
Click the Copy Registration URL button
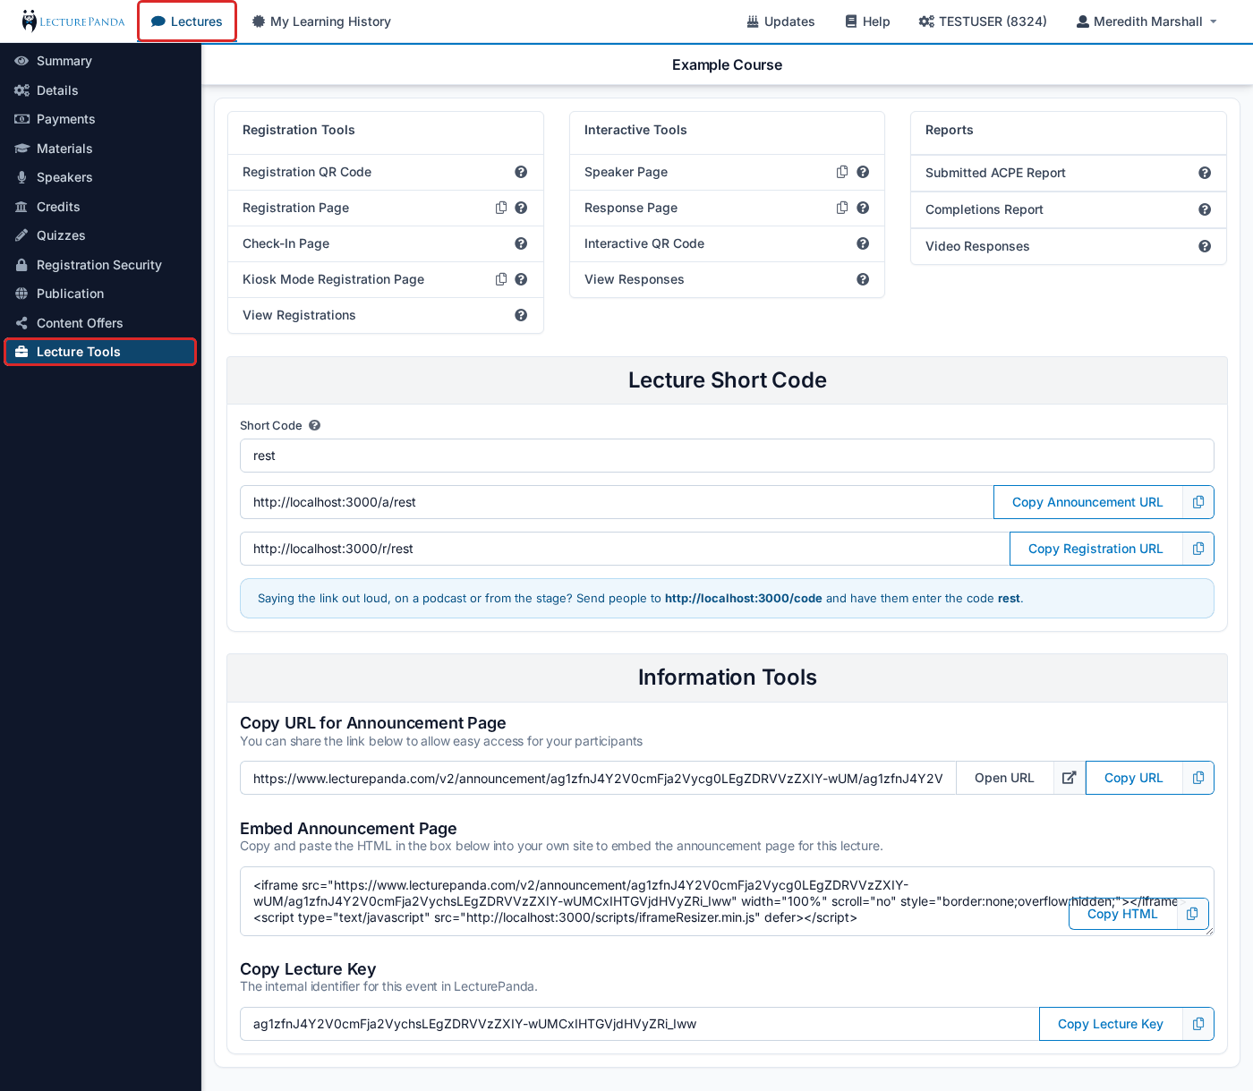click(x=1095, y=549)
